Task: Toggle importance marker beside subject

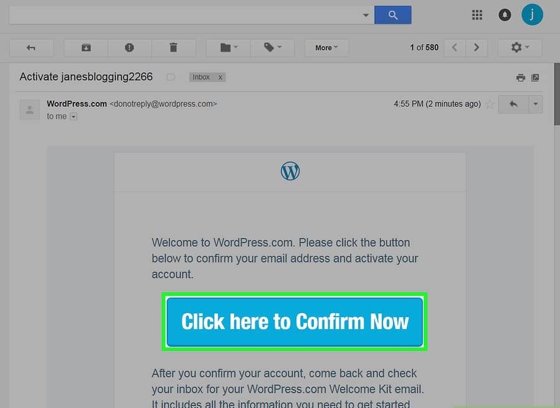Action: click(171, 77)
